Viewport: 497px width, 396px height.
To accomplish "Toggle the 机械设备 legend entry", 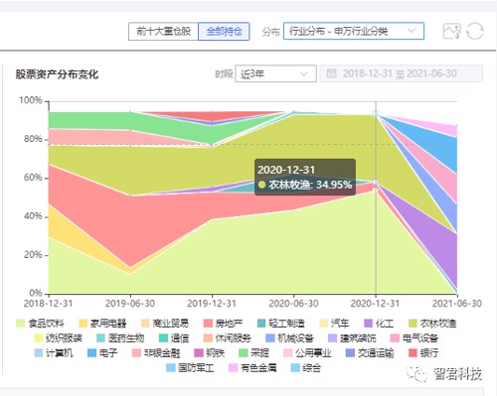I will click(290, 338).
